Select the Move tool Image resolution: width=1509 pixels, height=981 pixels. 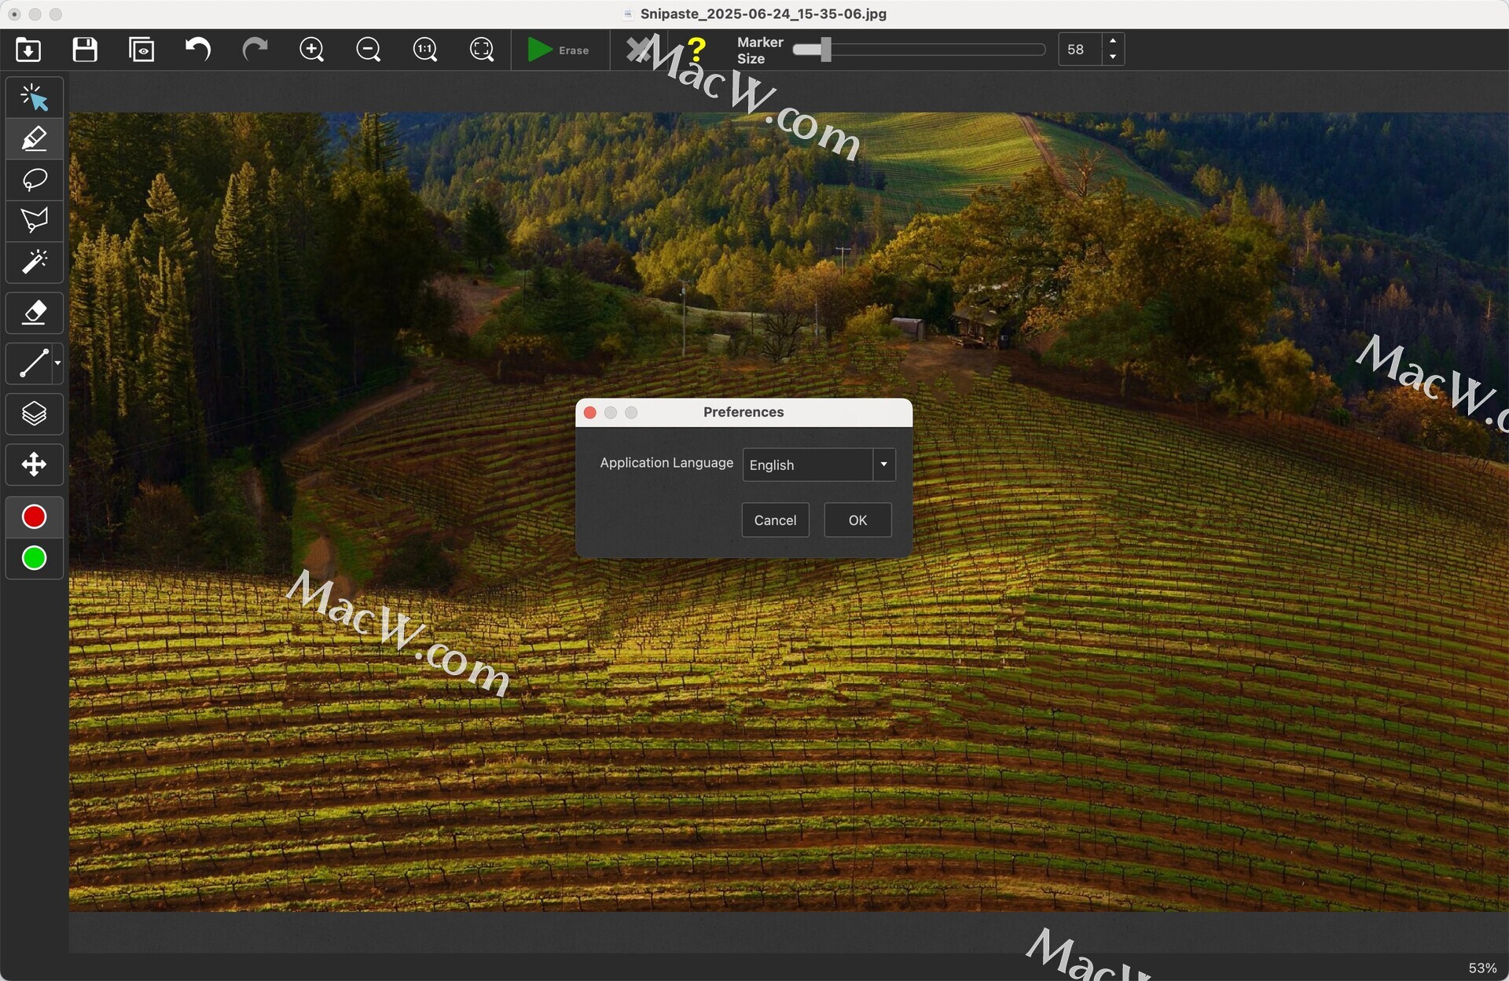tap(35, 465)
